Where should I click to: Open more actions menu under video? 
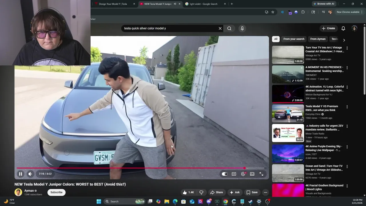pyautogui.click(x=265, y=192)
